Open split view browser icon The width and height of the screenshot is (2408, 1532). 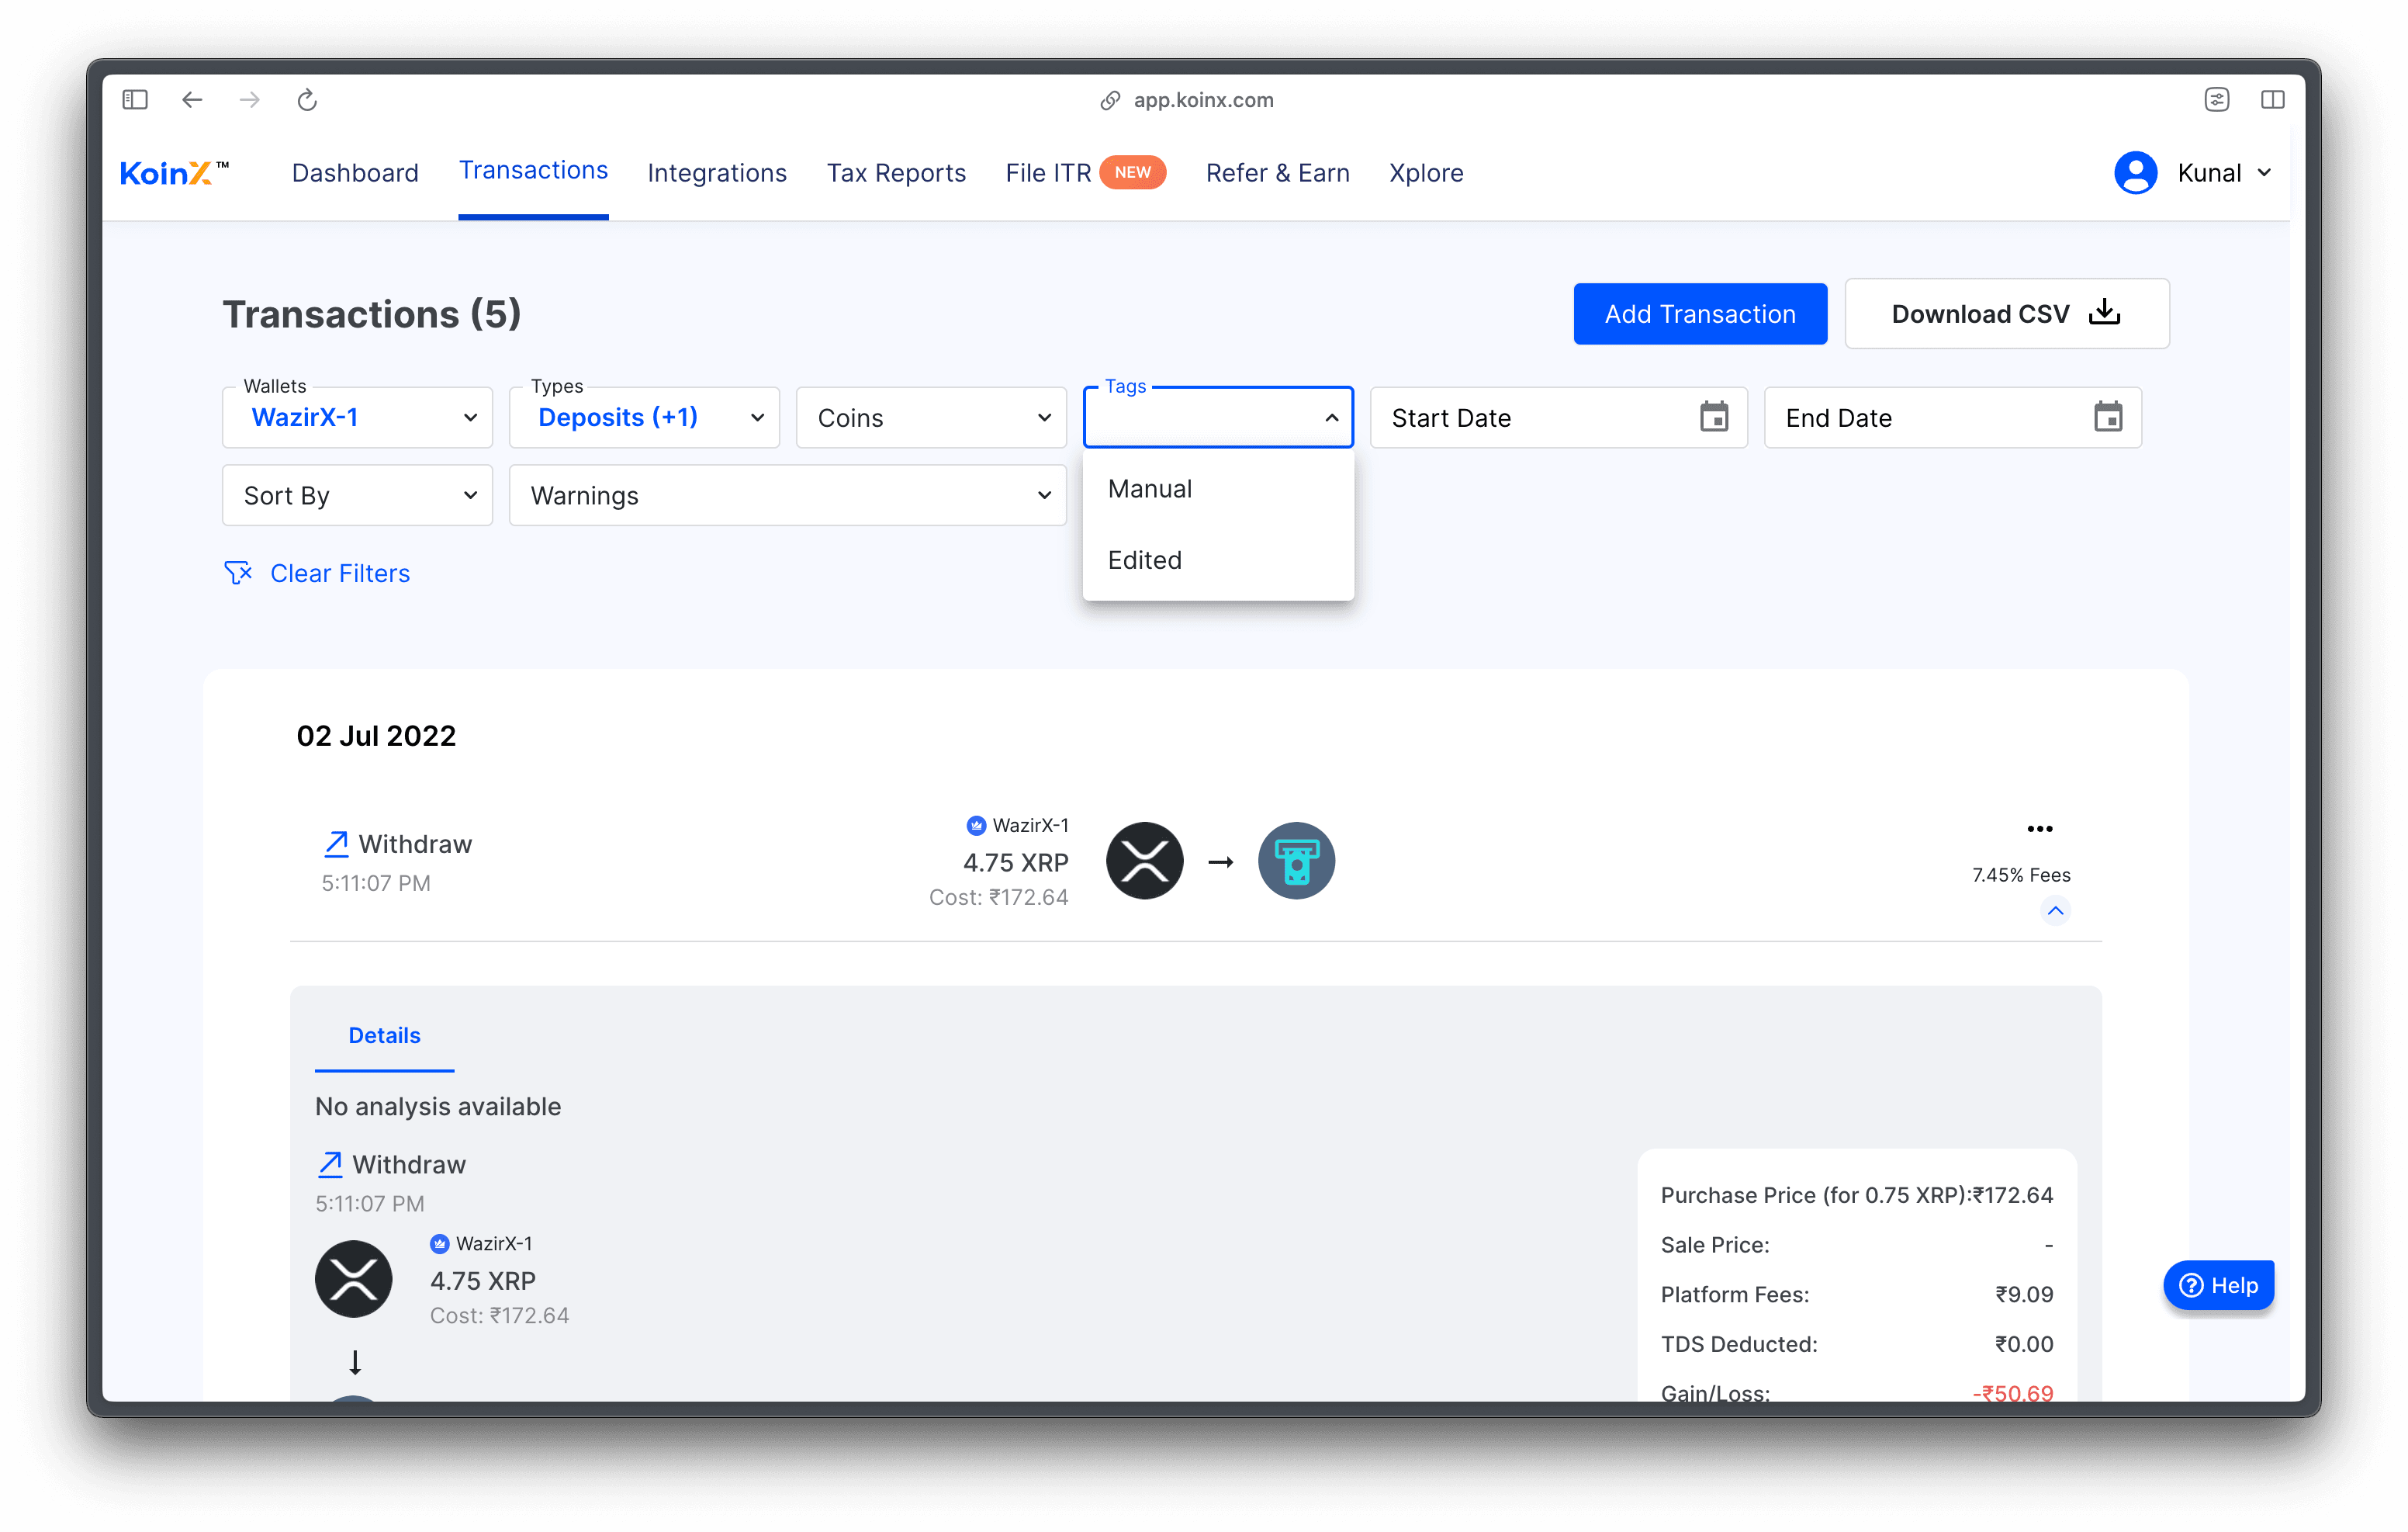point(2272,99)
